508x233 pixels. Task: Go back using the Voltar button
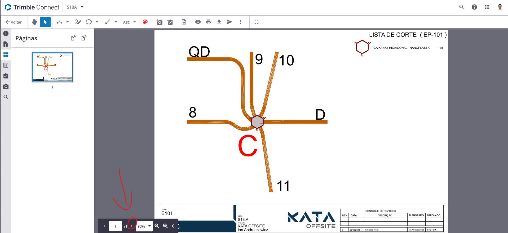coord(14,22)
